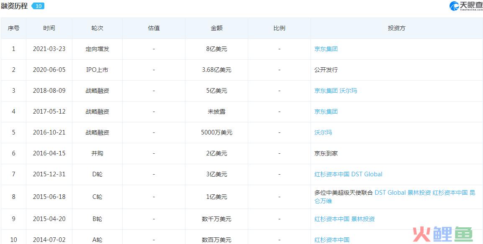Click the amount 3.68亿美元
Viewport: 483px width, 244px height.
coord(216,70)
